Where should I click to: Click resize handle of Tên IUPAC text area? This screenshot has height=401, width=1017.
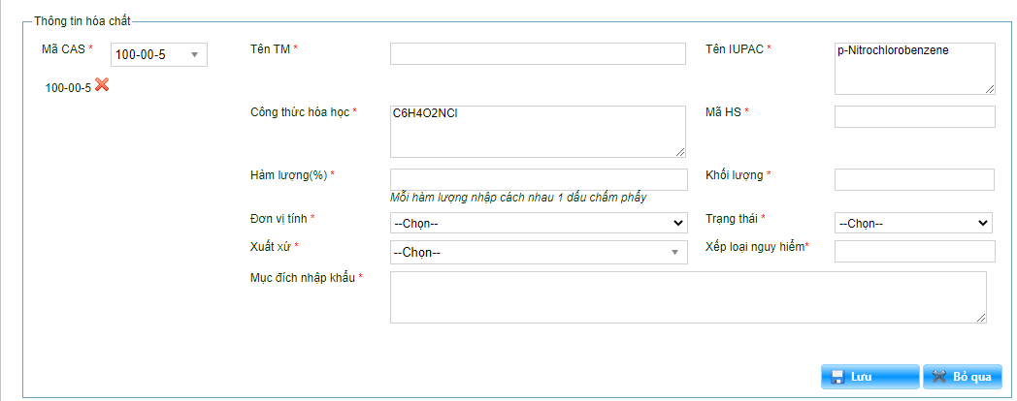pyautogui.click(x=990, y=89)
